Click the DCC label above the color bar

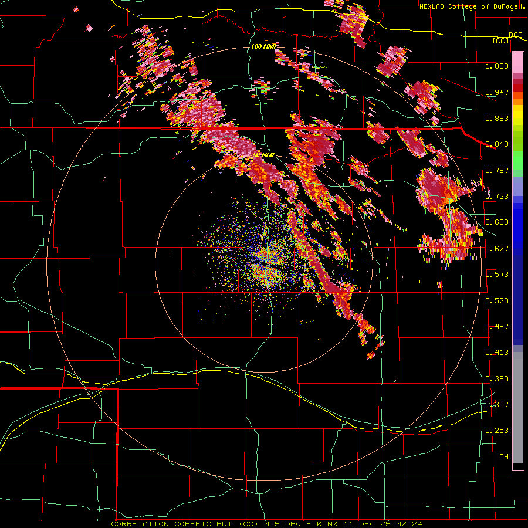[515, 35]
